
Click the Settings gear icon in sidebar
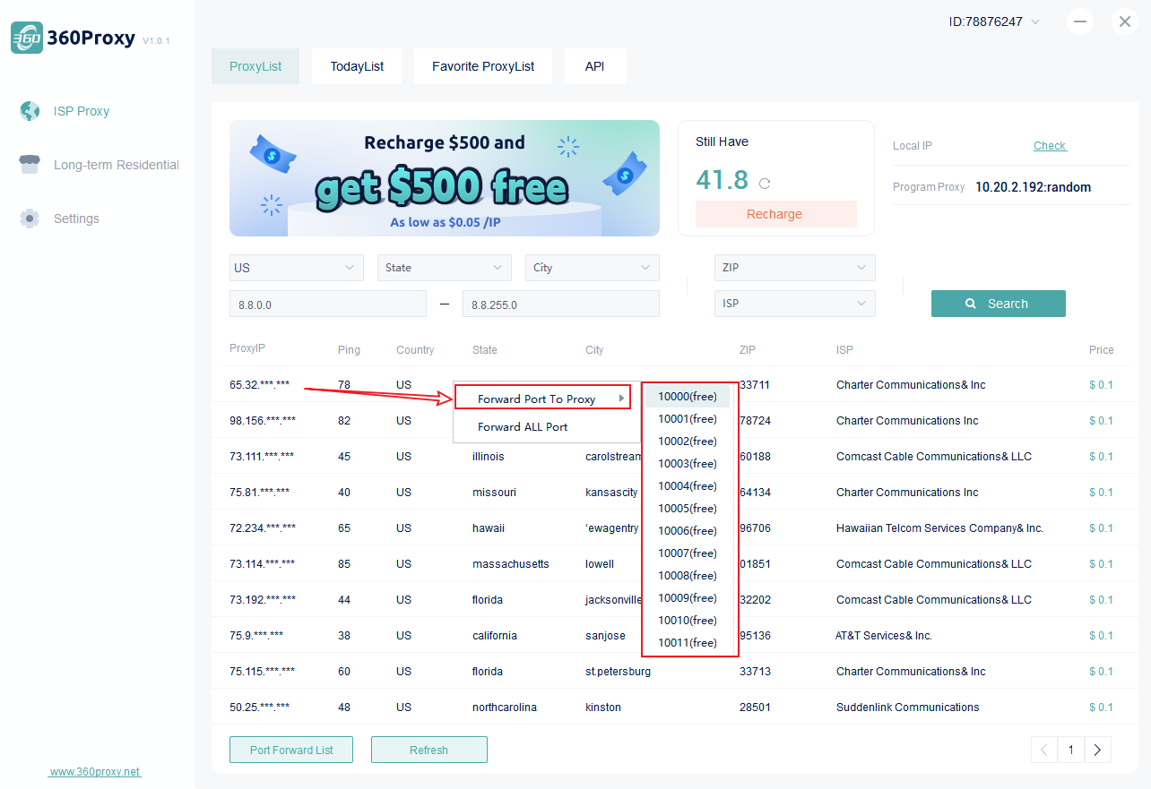30,219
